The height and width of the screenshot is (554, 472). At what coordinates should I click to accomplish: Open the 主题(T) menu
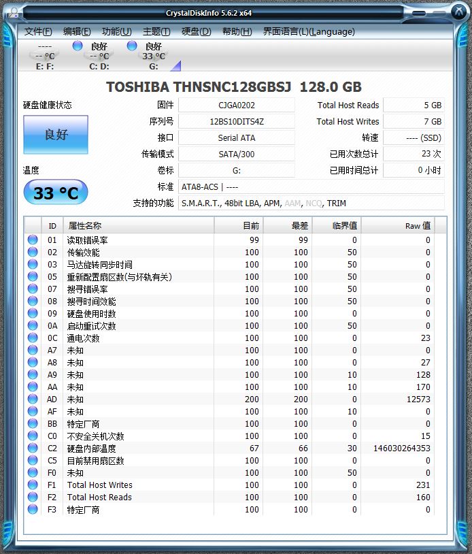(x=156, y=32)
